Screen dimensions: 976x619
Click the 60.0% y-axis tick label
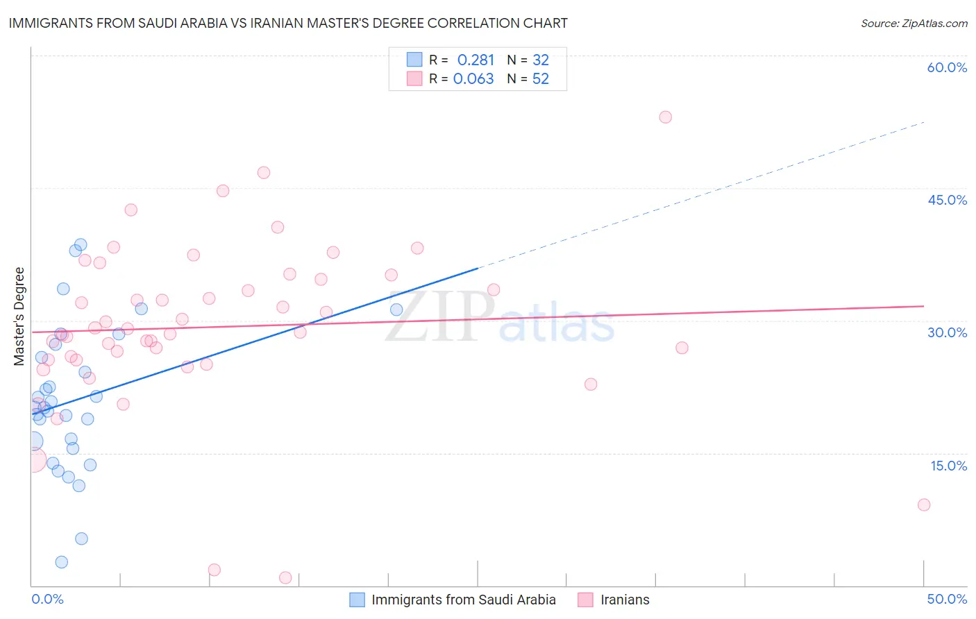click(x=947, y=67)
